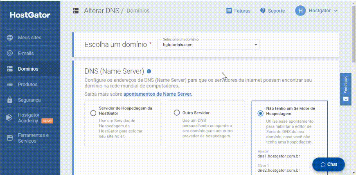Open E-mails in the sidebar

(30, 53)
